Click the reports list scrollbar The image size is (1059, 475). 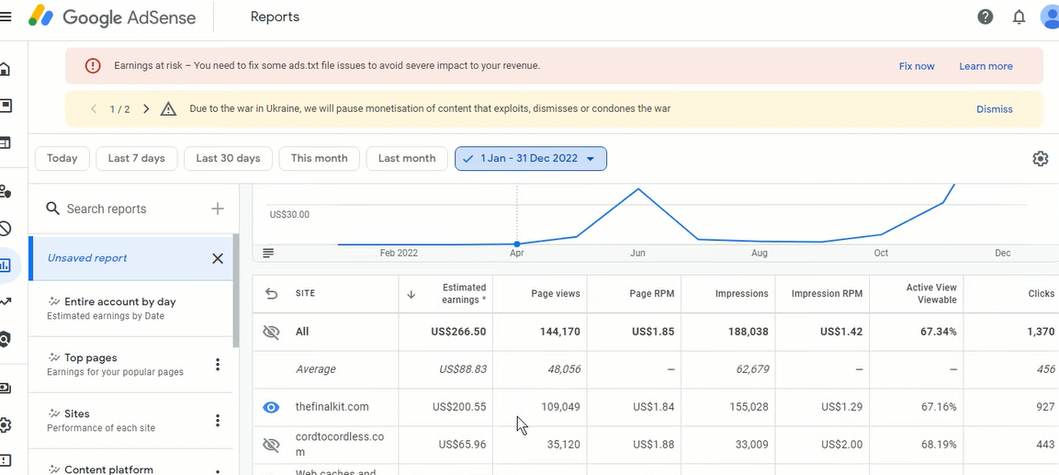point(236,290)
